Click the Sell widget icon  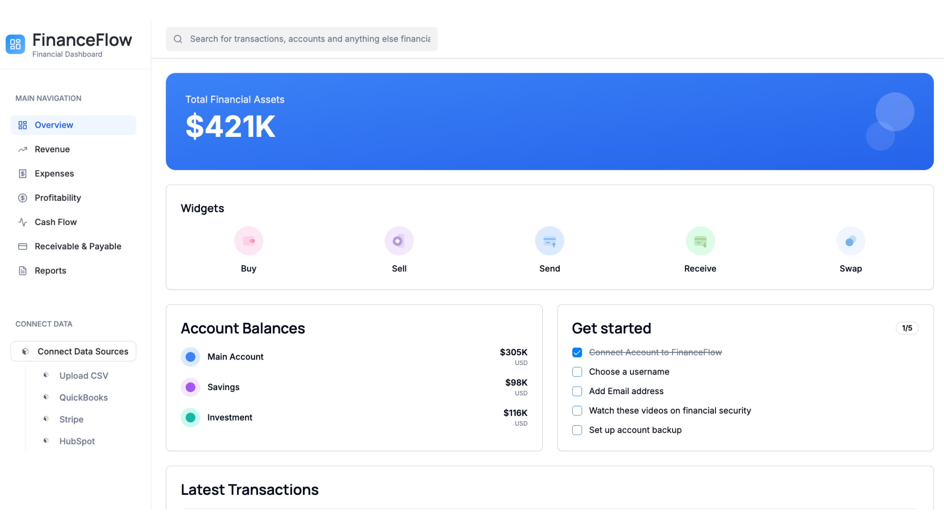click(399, 241)
